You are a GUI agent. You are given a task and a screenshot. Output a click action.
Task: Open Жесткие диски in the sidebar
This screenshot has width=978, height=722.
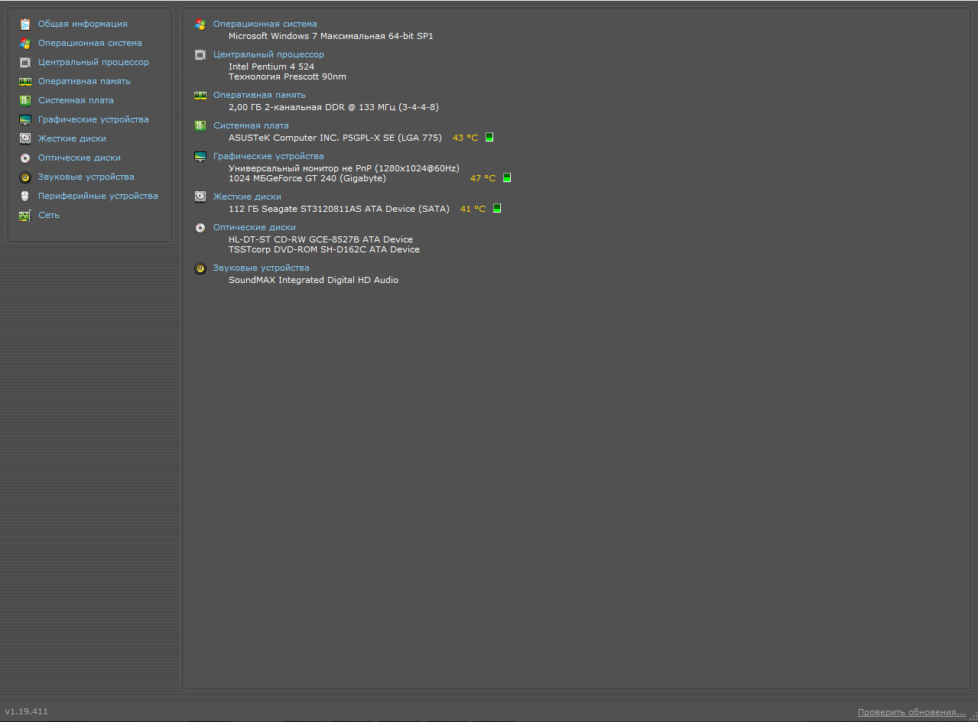(x=72, y=138)
